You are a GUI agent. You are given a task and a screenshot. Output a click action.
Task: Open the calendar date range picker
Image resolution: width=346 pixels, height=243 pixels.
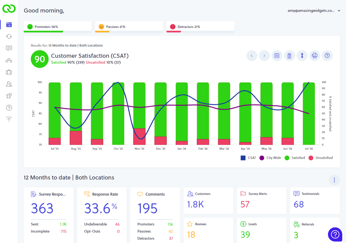click(x=277, y=55)
